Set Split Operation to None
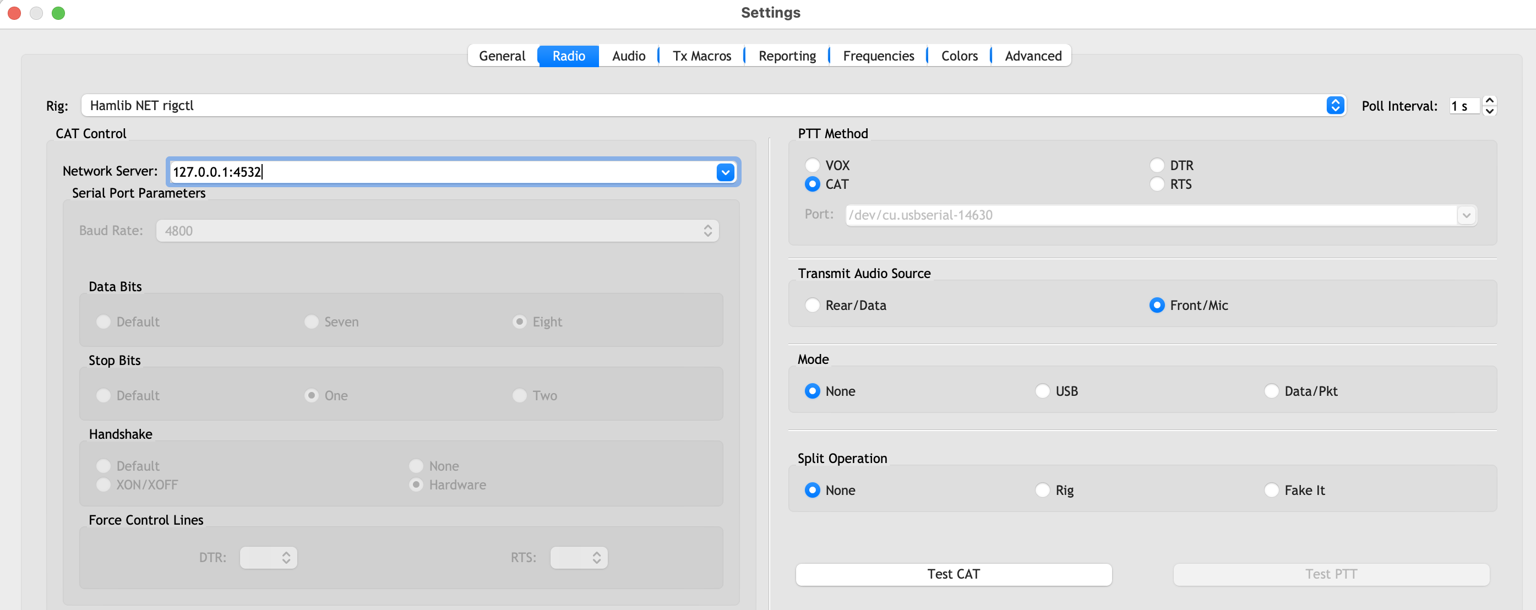This screenshot has height=610, width=1536. coord(830,490)
